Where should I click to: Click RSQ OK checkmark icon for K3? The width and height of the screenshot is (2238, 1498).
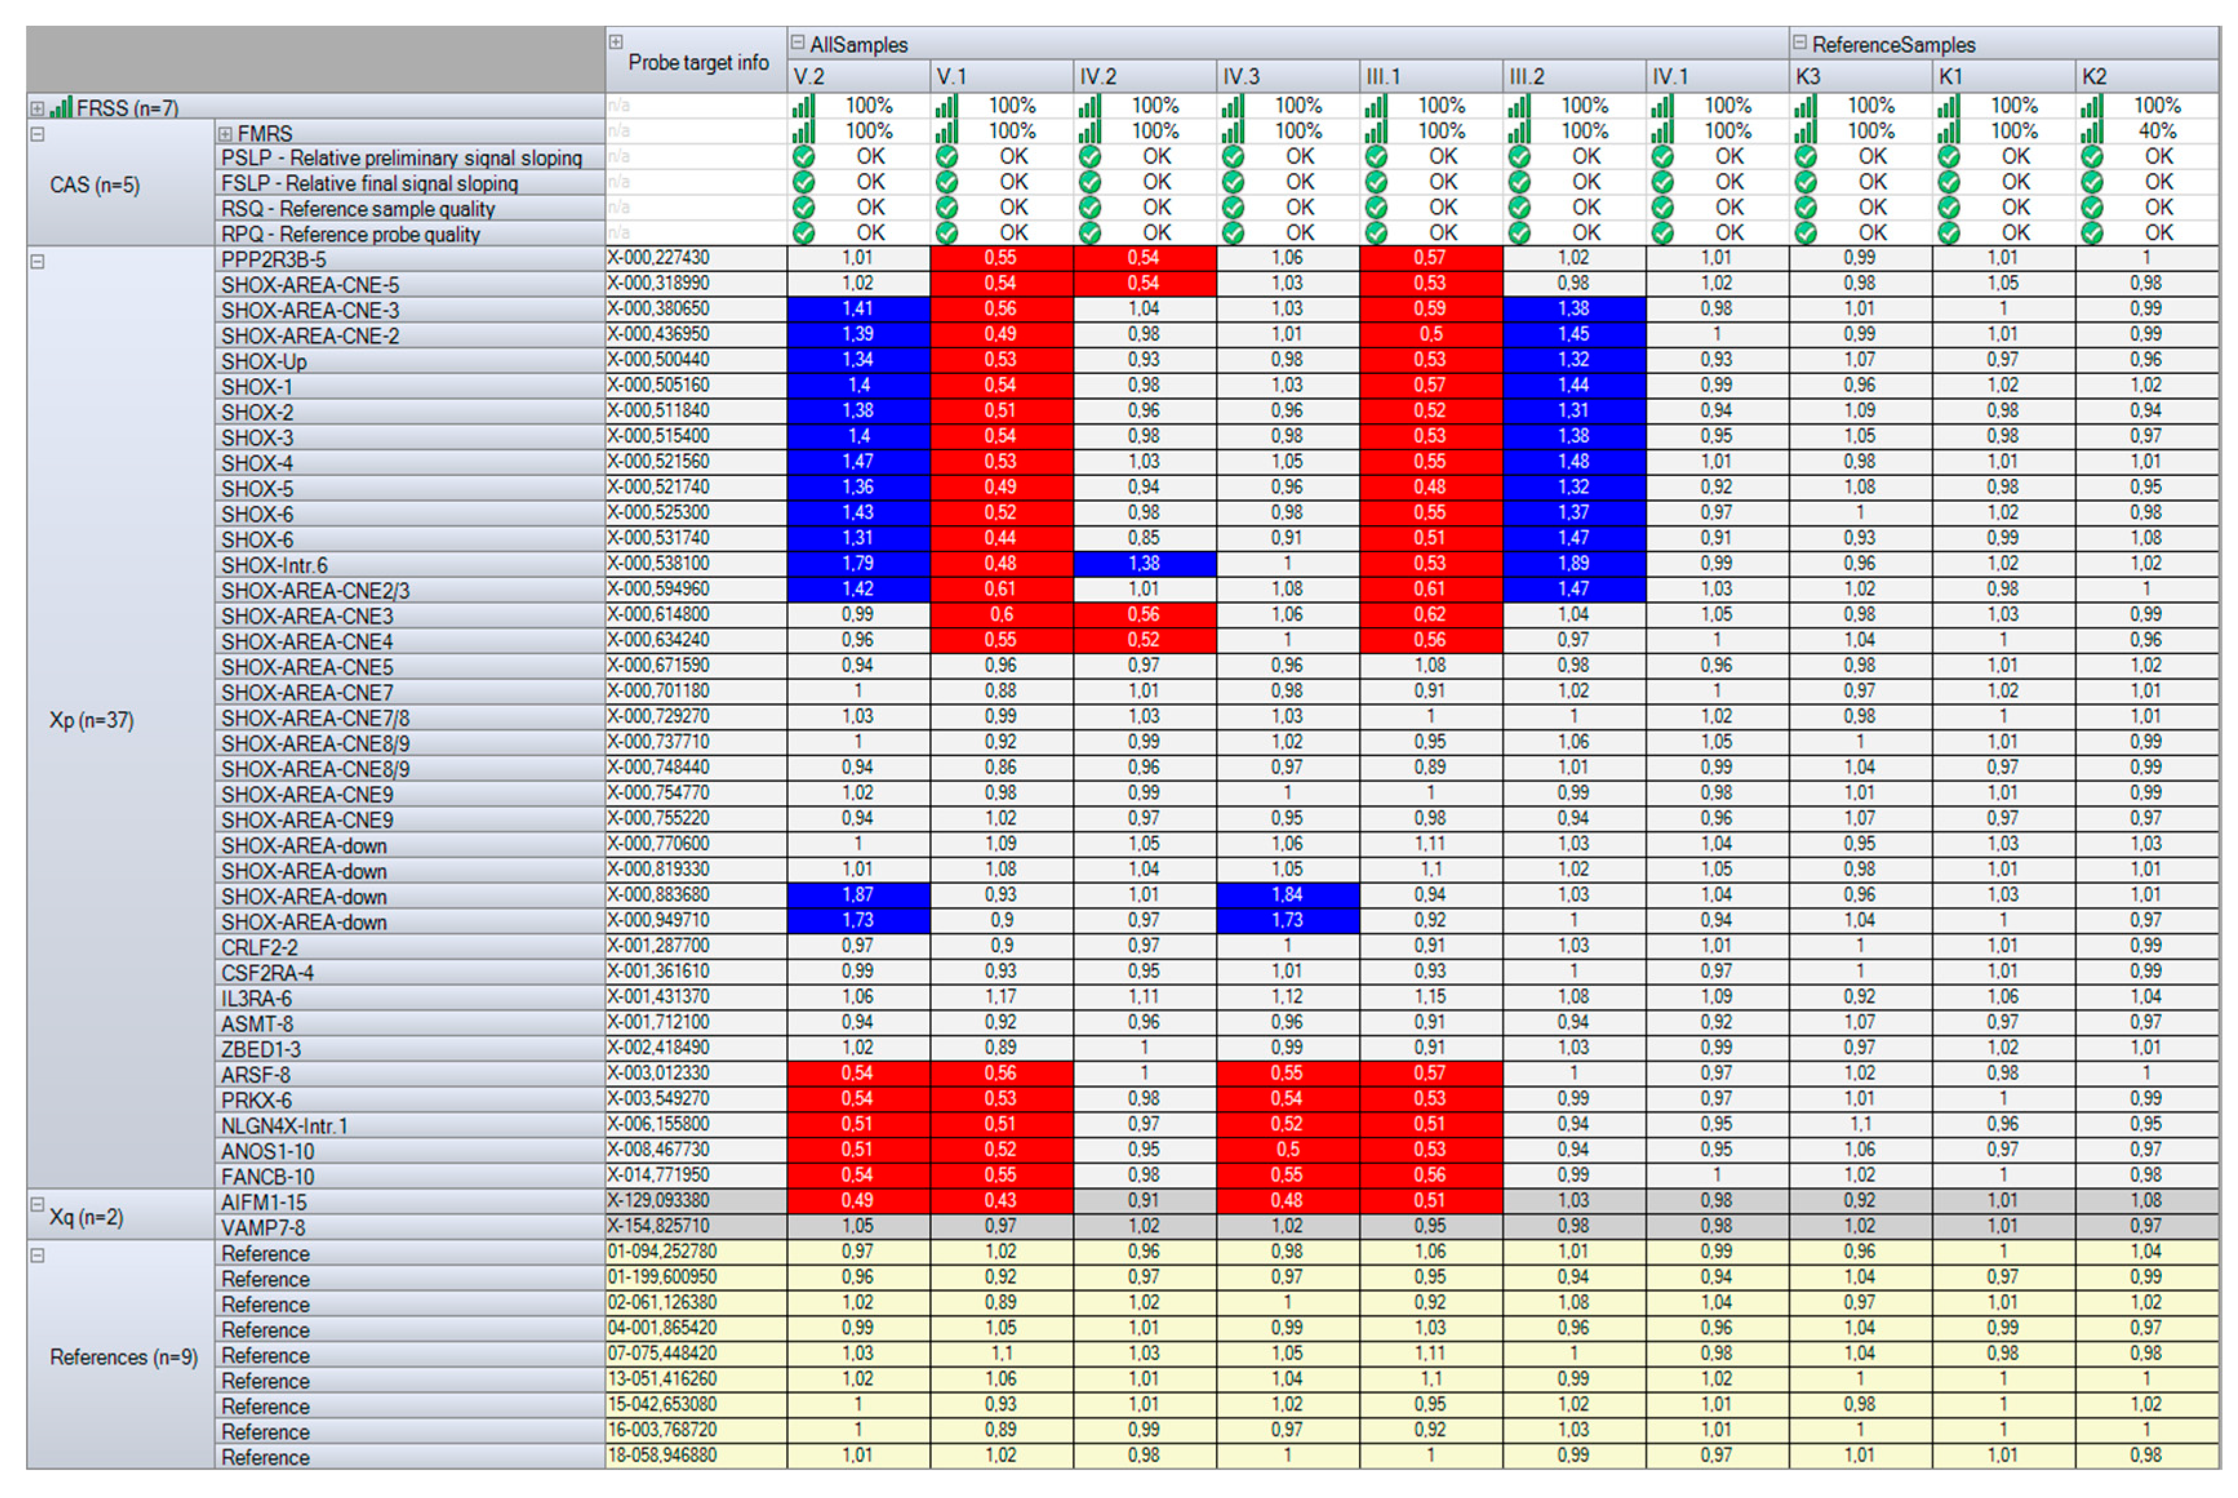point(1805,207)
